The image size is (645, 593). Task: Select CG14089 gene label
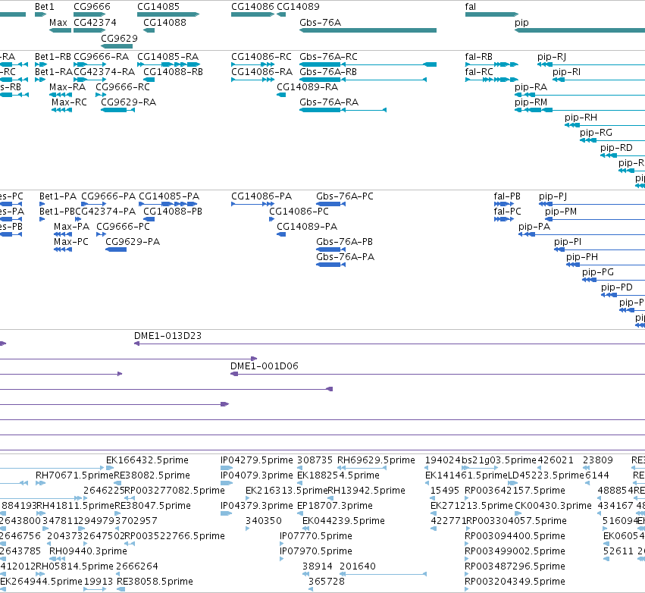coord(298,7)
